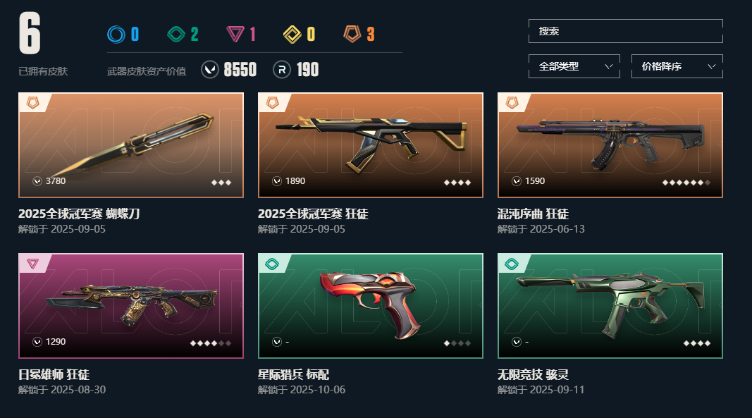Open the 2025全球冠军赛 狂徒 rifle thumbnail
Image resolution: width=752 pixels, height=418 pixels.
point(370,145)
